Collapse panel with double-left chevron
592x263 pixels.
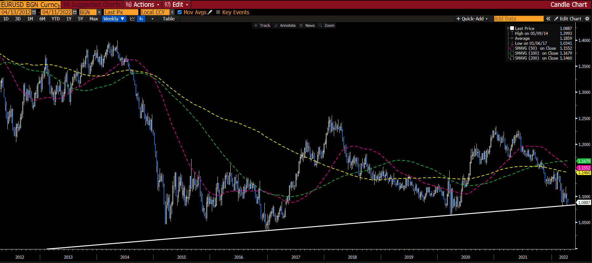[548, 19]
